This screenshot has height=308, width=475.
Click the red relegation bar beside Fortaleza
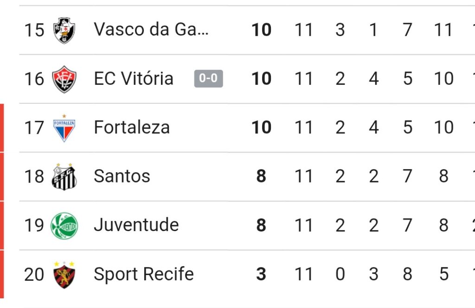coord(2,128)
